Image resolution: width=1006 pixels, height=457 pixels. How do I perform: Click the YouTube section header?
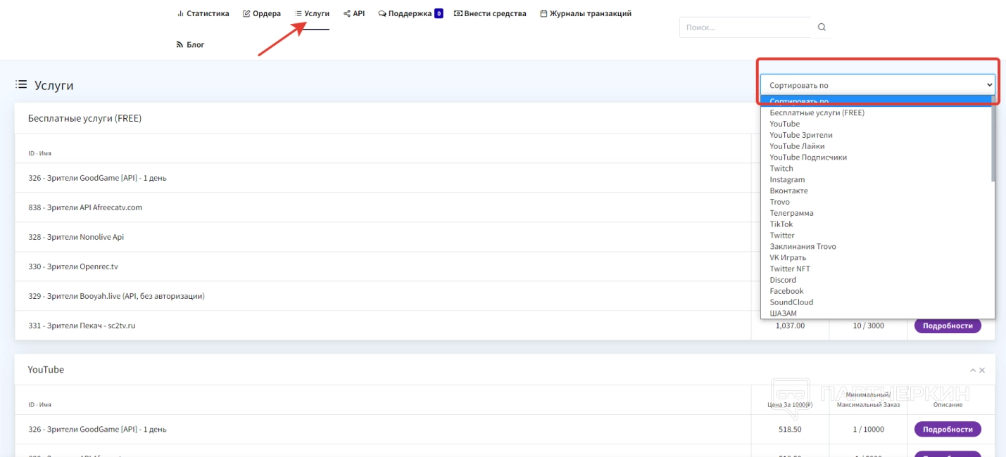(46, 369)
